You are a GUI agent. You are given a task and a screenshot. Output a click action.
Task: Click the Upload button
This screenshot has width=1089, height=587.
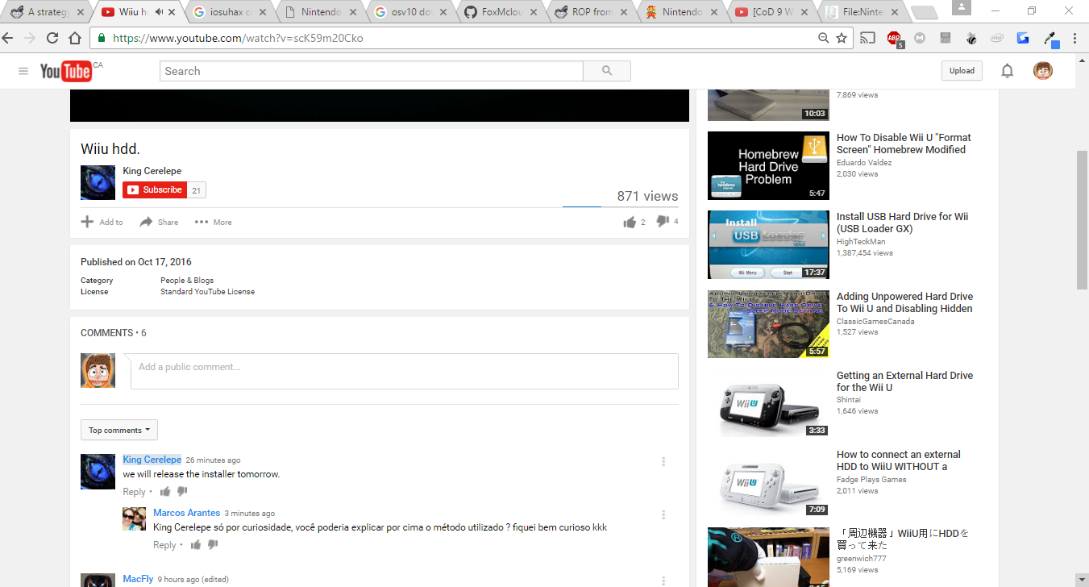tap(962, 71)
